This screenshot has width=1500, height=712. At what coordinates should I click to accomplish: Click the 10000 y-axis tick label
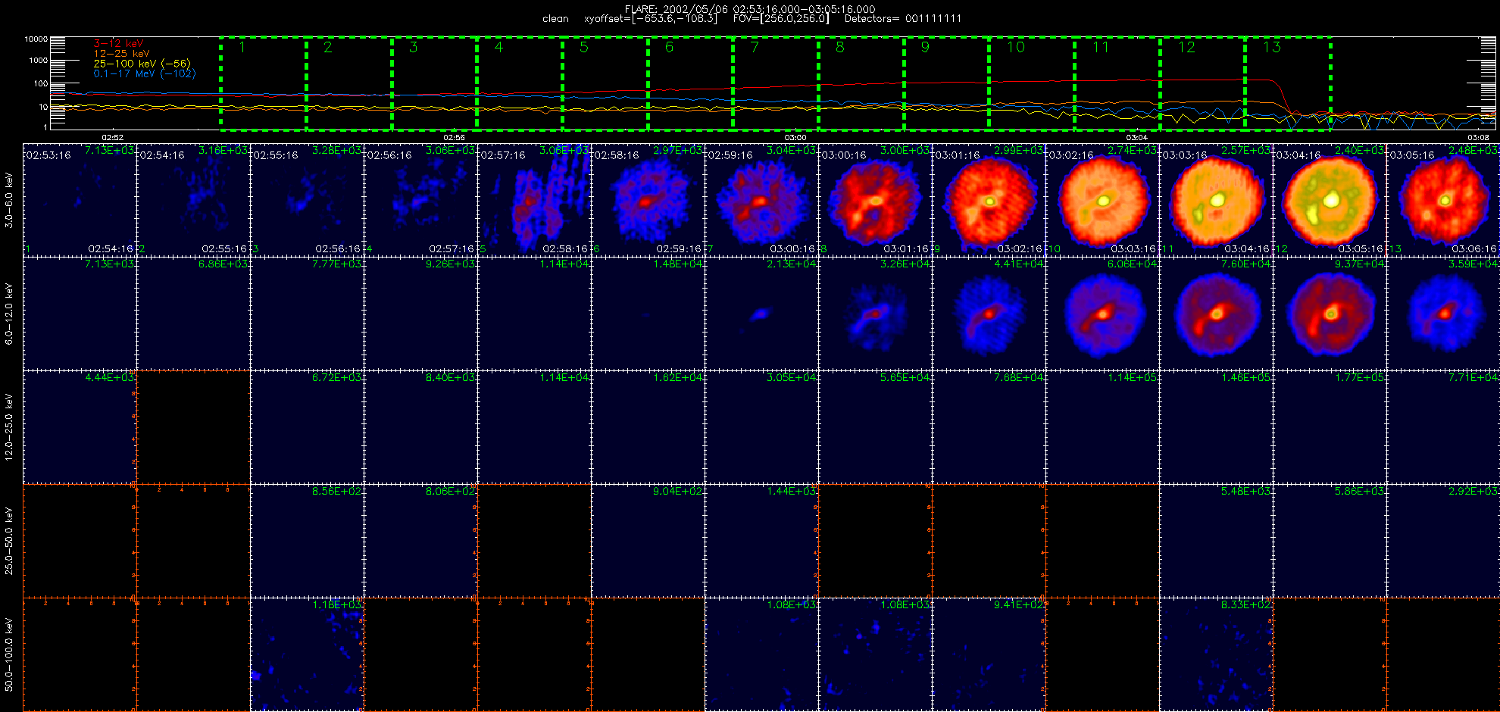(x=36, y=39)
